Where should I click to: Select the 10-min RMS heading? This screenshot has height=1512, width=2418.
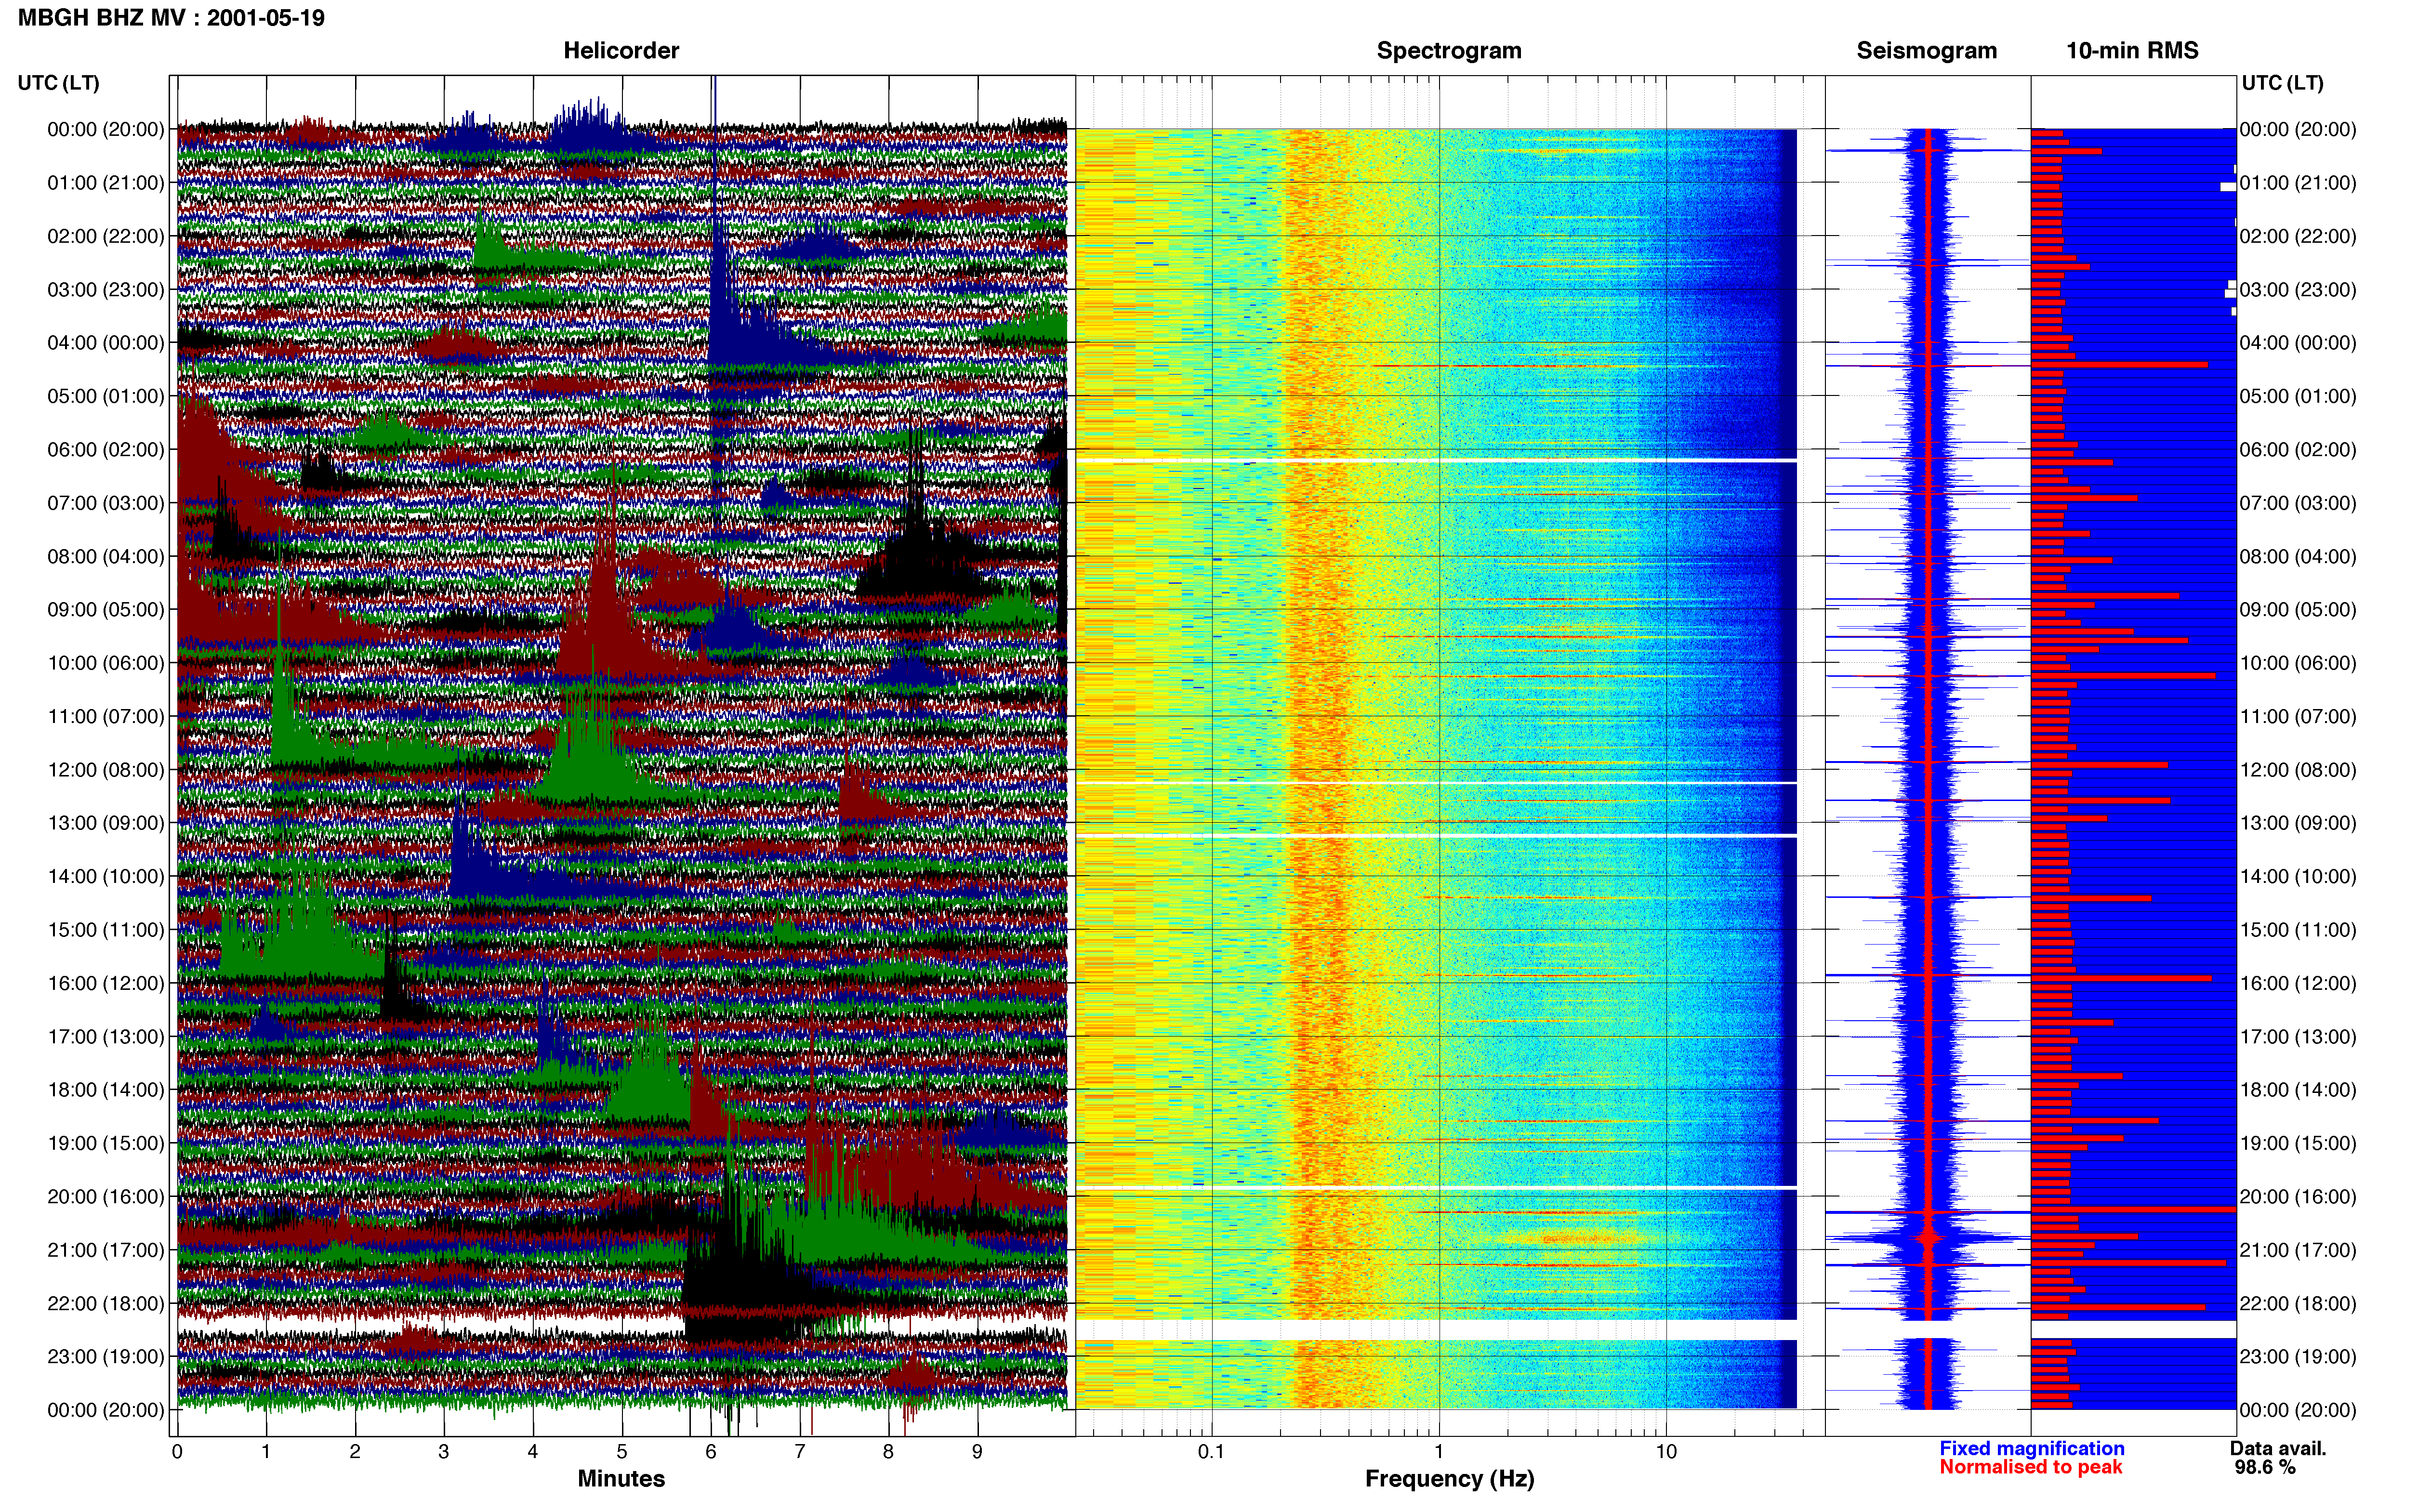[x=2132, y=51]
